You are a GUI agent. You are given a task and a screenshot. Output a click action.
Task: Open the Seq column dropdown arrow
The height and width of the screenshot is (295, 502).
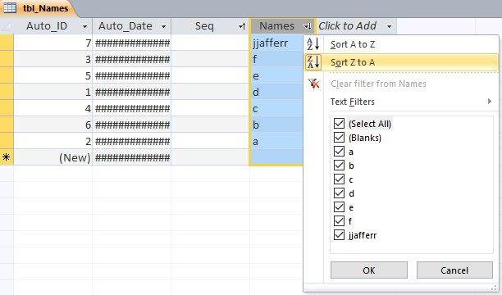pos(242,26)
